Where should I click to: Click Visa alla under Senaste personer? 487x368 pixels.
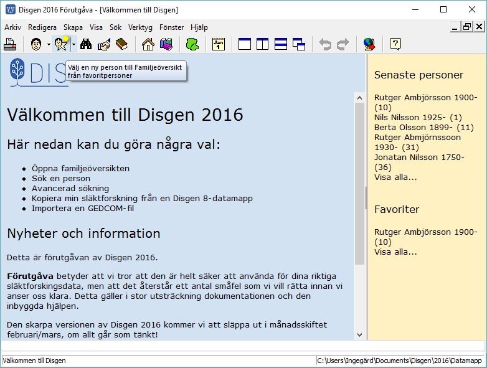pyautogui.click(x=395, y=177)
